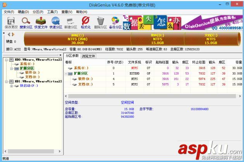Click partition table horizontal scrollbar thumb

click(152, 96)
